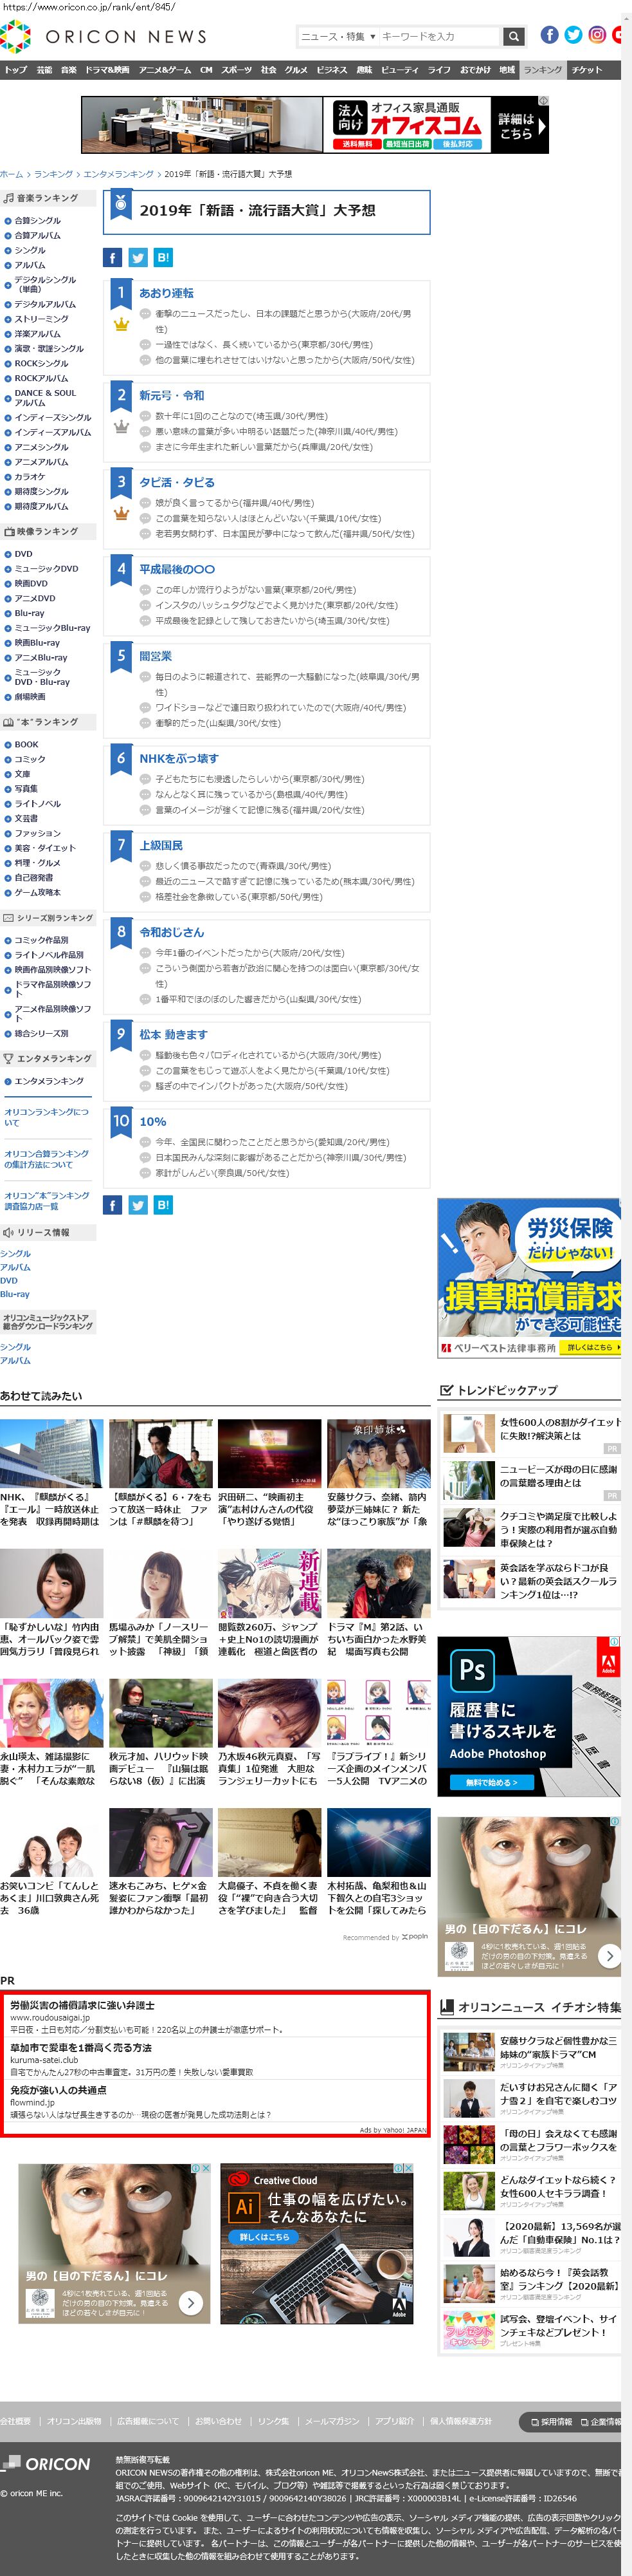Open 劇場映画 ranking in sidebar

pyautogui.click(x=29, y=697)
